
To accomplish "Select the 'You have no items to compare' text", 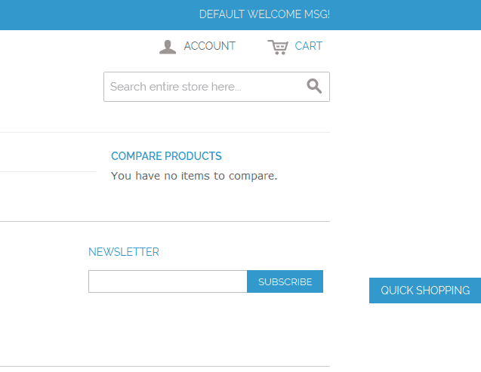I will pos(194,176).
